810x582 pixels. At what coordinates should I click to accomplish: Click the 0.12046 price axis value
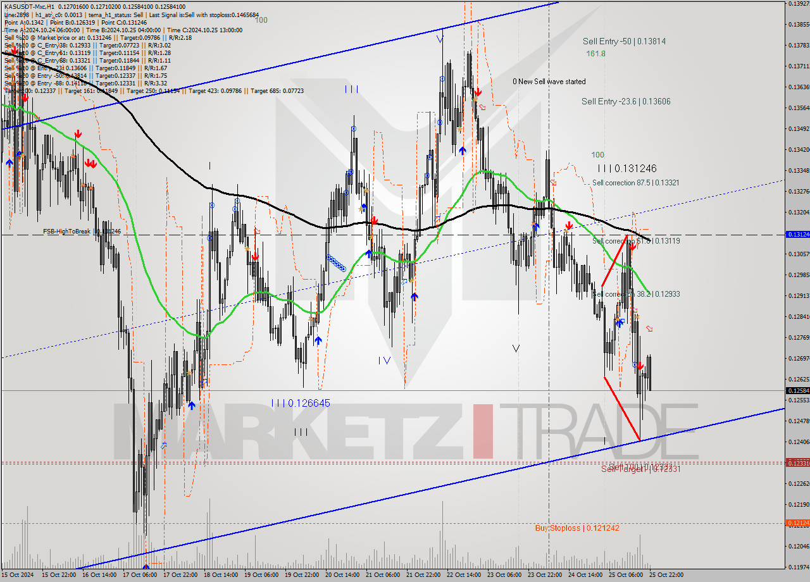tap(799, 546)
